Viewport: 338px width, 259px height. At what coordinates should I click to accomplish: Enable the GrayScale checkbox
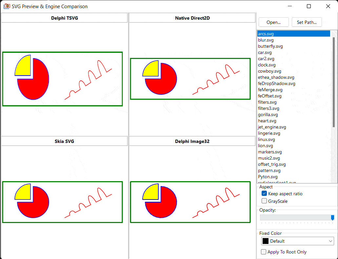(264, 201)
